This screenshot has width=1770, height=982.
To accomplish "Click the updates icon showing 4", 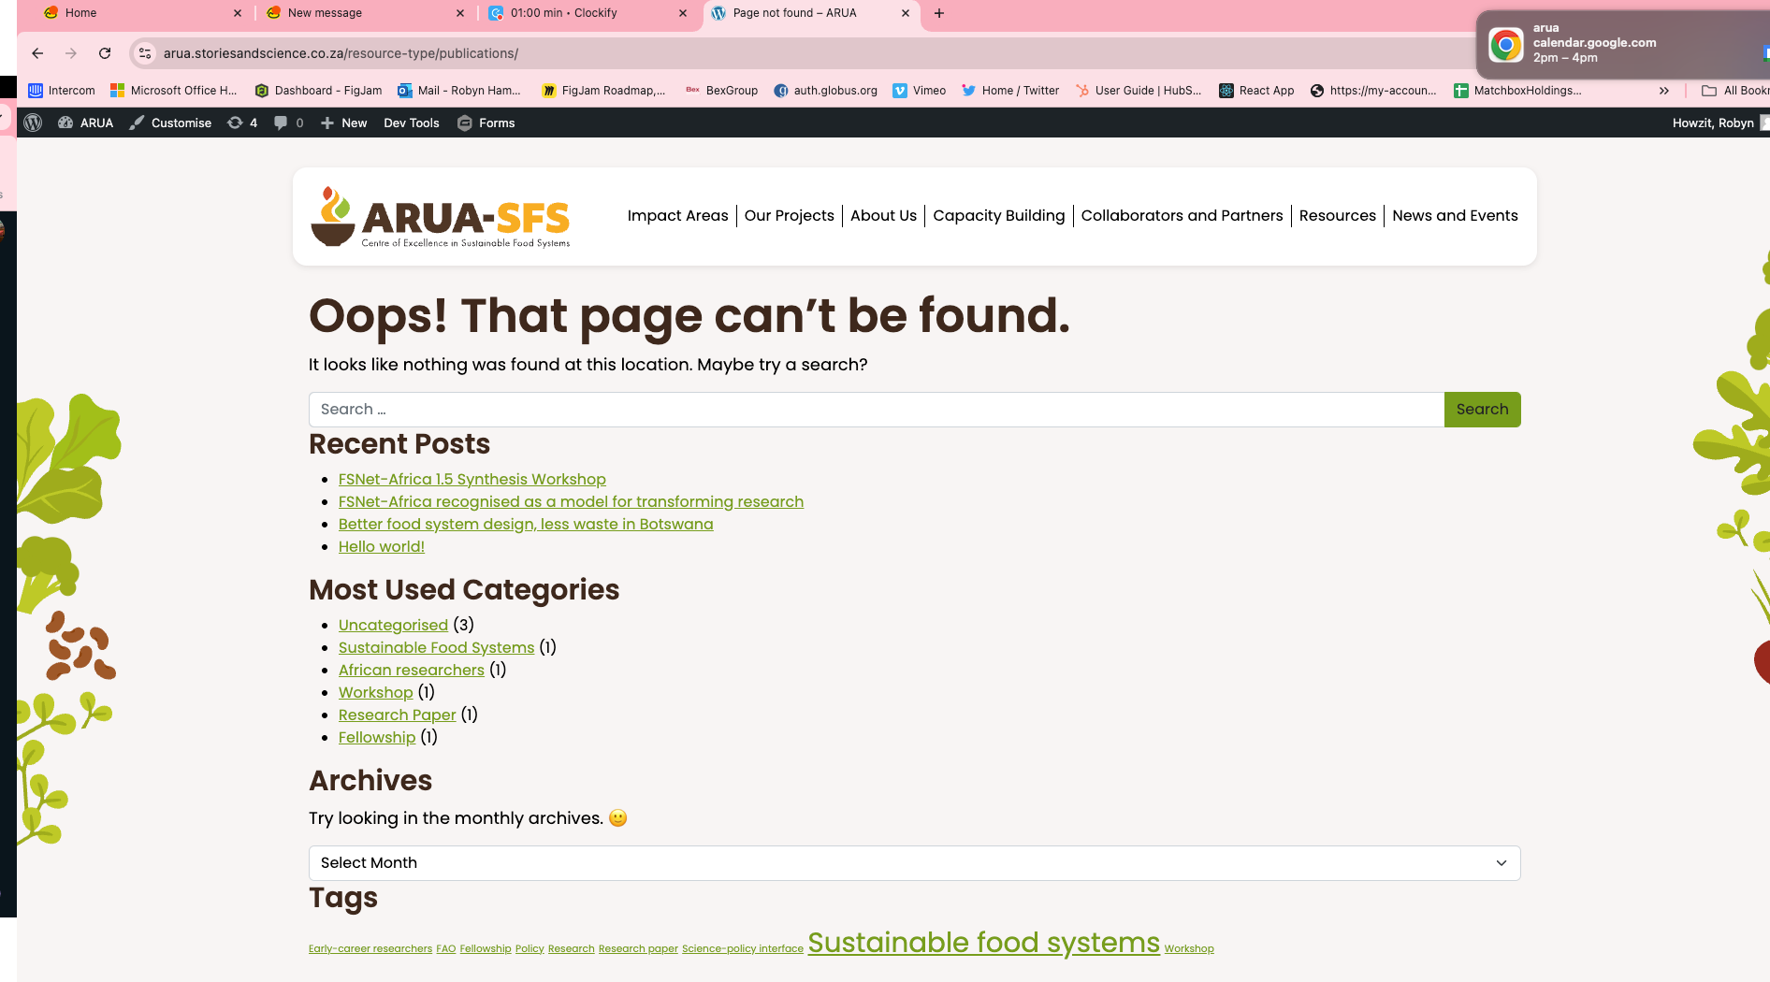I will 242,123.
